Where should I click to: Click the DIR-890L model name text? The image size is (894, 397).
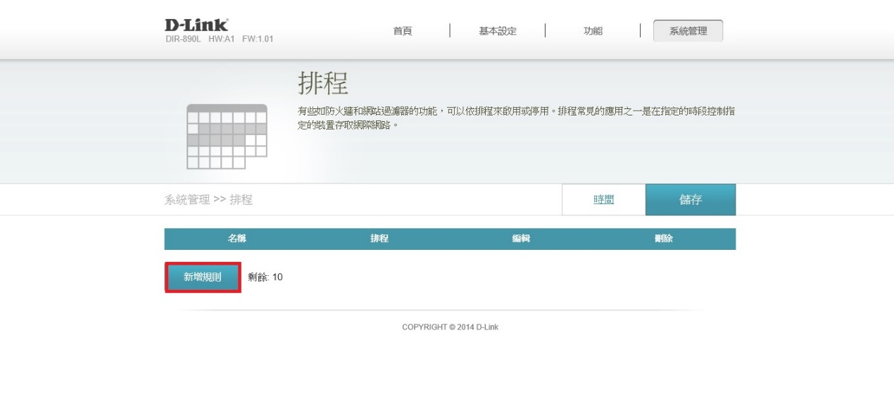(x=183, y=39)
